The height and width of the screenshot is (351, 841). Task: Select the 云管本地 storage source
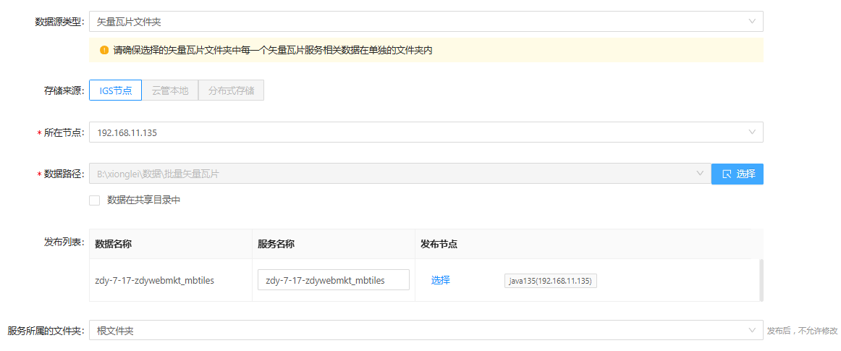[170, 90]
